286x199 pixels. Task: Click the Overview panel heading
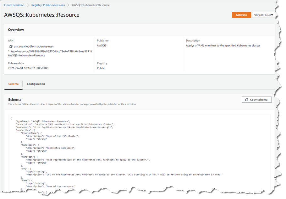(16, 30)
